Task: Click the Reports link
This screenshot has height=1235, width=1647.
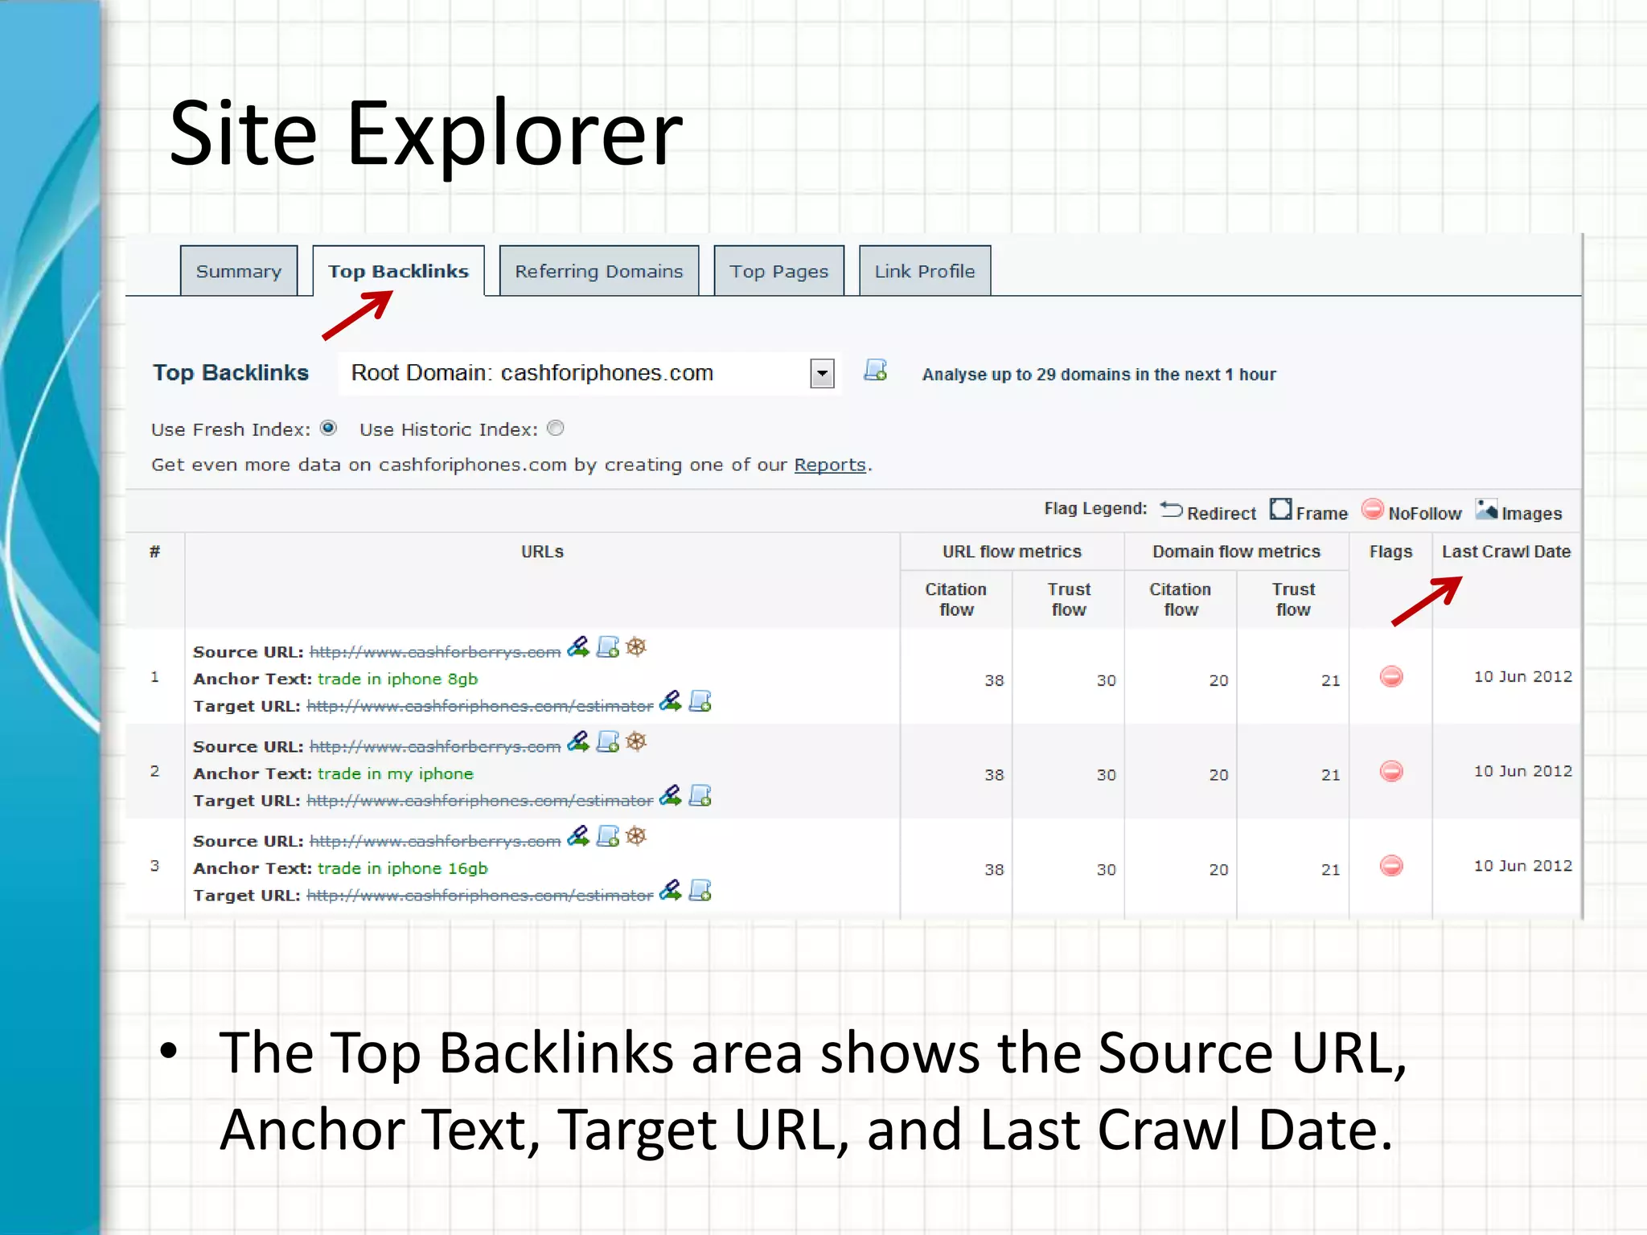Action: (x=830, y=465)
